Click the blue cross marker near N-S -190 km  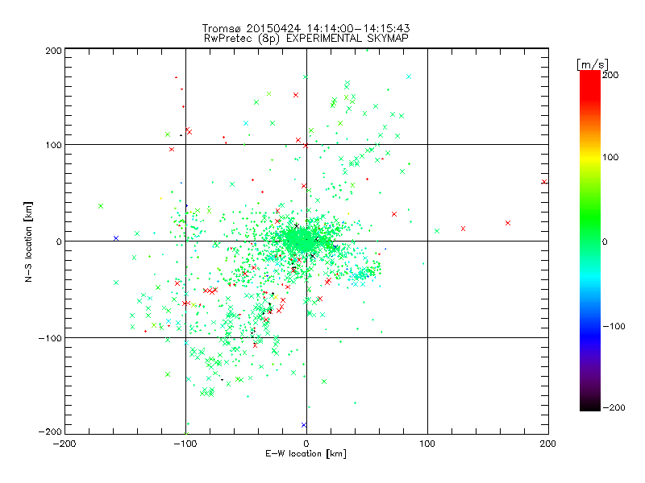(304, 425)
